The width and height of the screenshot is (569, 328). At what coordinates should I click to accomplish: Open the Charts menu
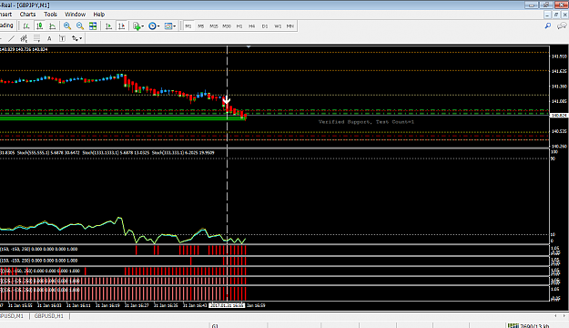pos(27,15)
